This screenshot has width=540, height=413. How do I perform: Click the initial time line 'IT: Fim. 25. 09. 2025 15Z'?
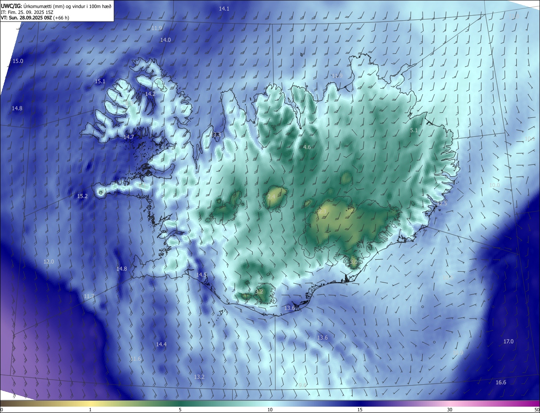point(27,12)
